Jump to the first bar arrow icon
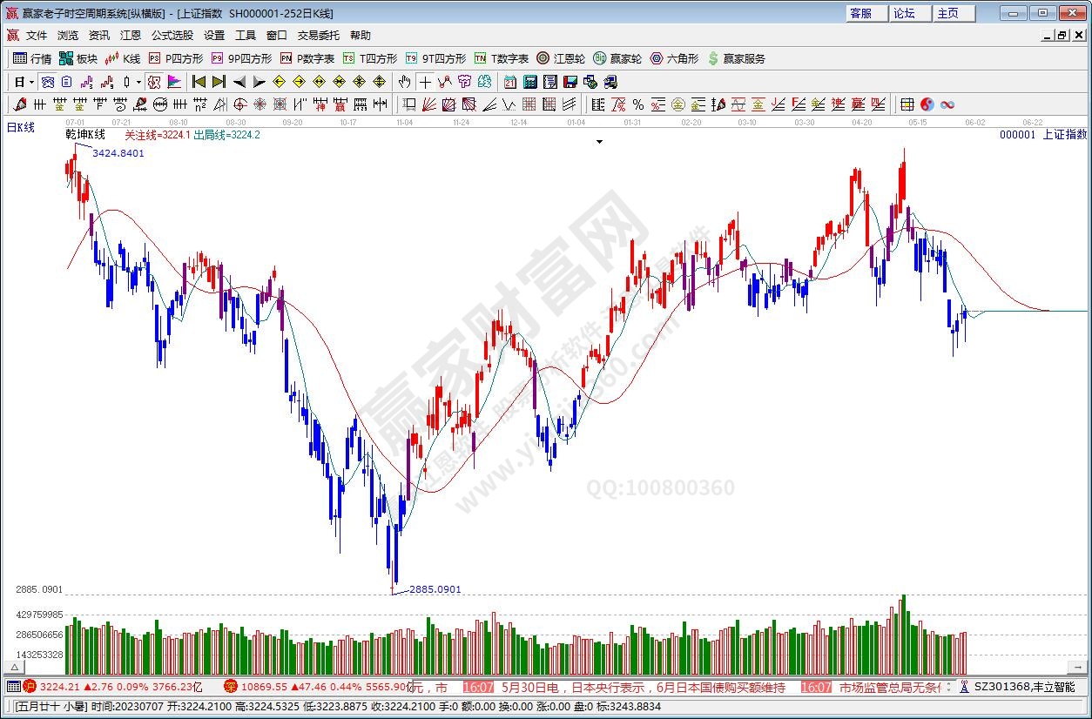 coord(199,82)
